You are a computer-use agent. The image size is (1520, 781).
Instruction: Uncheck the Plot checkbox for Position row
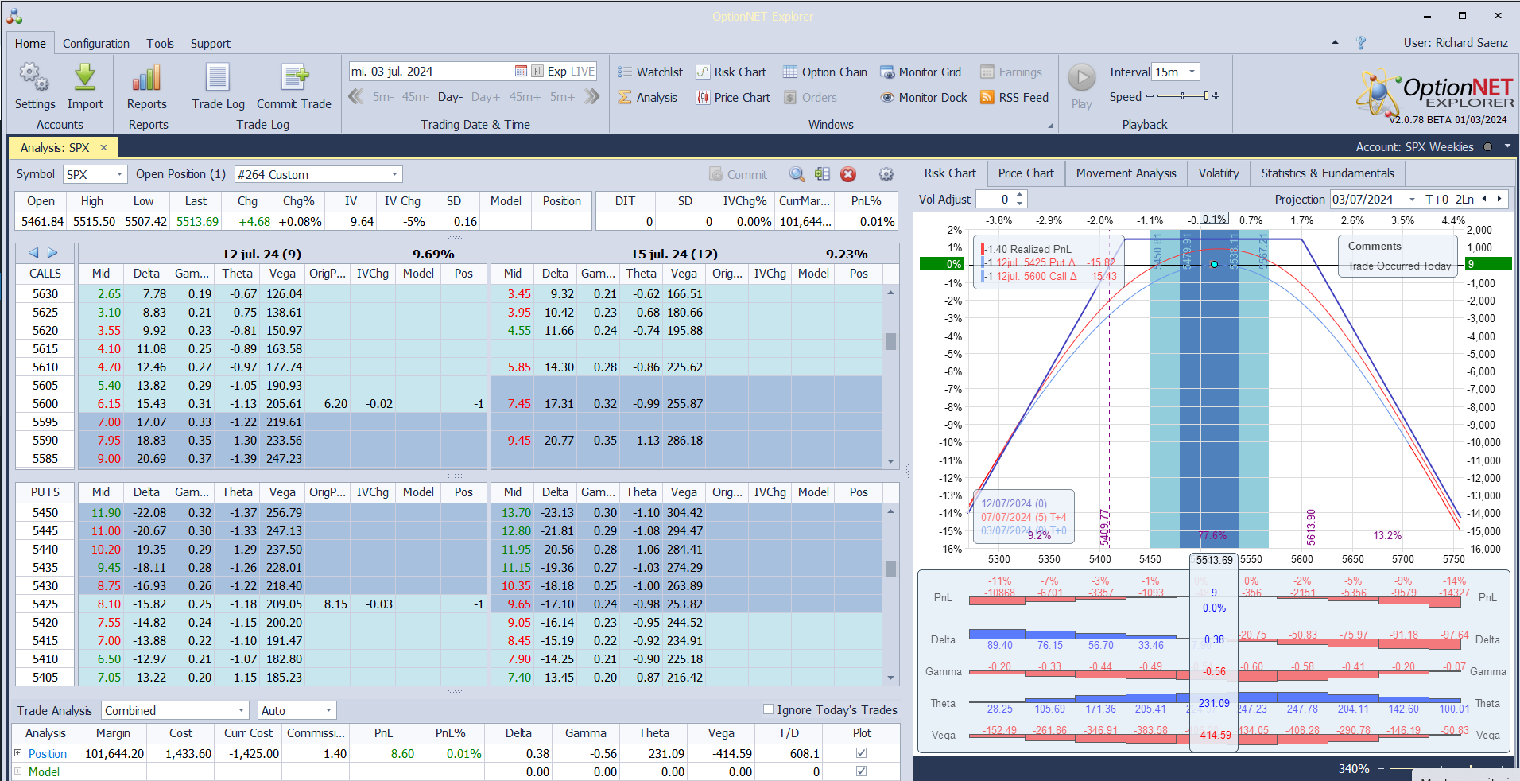(861, 753)
